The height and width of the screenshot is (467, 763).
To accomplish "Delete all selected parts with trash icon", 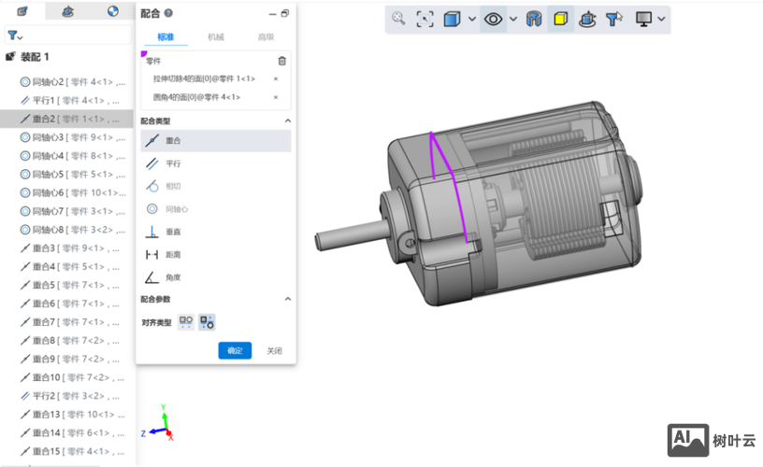I will (x=282, y=61).
